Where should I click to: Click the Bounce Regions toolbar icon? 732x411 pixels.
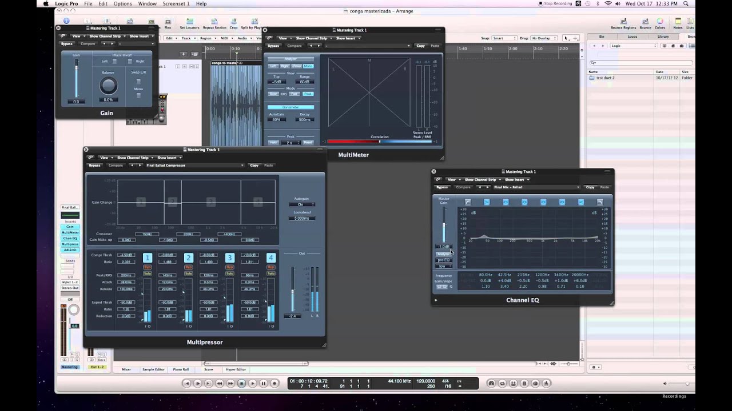coord(623,22)
